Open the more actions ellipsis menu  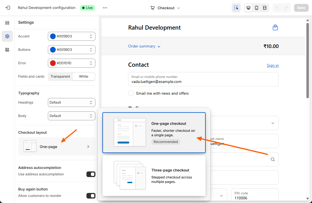coord(105,8)
